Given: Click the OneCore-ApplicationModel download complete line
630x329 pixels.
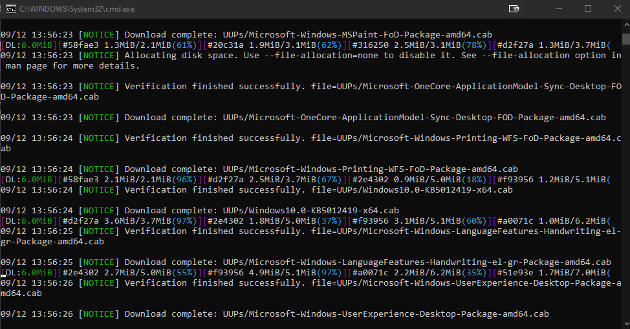Looking at the screenshot, I should (303, 117).
